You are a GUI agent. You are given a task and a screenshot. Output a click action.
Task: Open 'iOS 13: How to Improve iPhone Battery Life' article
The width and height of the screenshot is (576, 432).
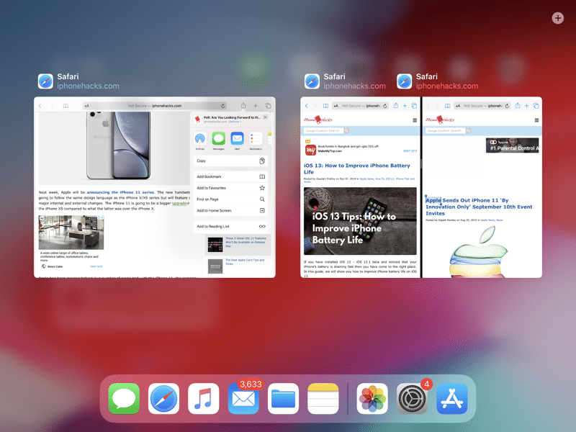click(x=356, y=168)
